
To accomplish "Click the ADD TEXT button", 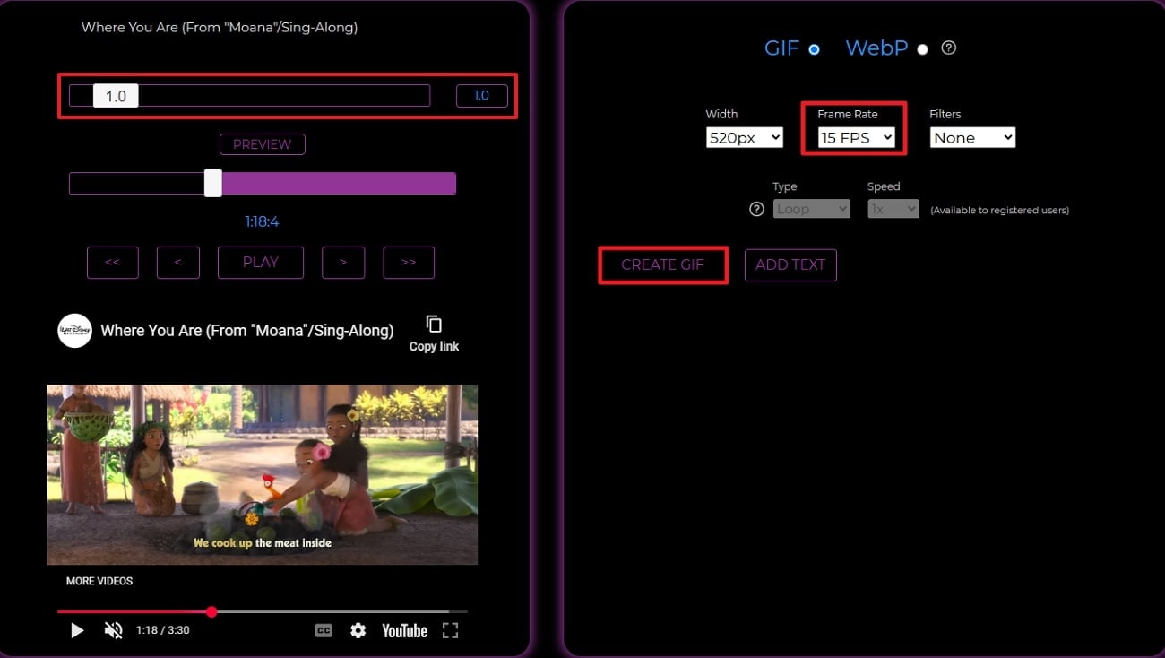I will (790, 265).
